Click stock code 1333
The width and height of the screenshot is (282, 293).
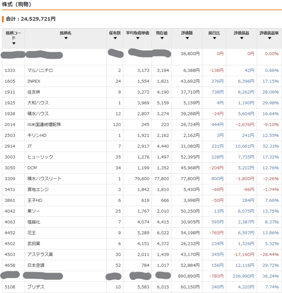(10, 70)
